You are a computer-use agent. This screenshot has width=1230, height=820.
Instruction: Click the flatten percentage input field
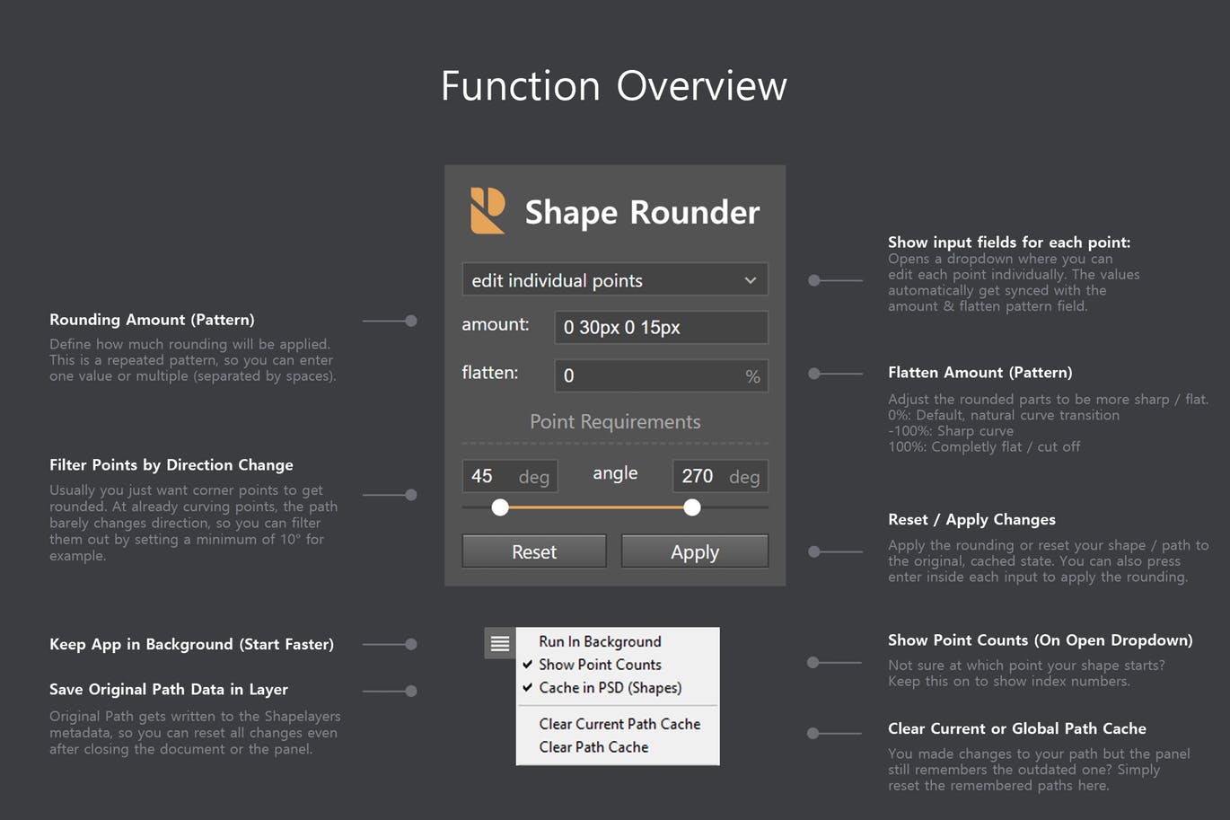pos(660,375)
